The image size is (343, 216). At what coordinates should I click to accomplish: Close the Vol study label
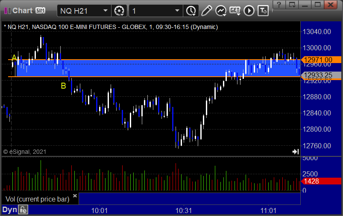(x=75, y=196)
